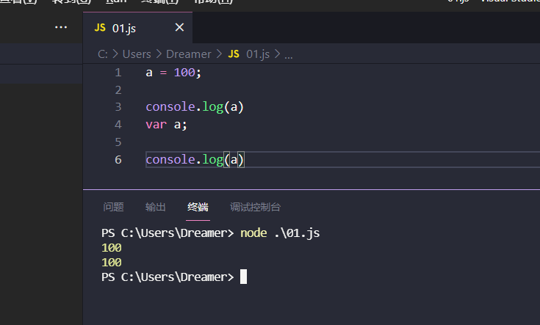Click line number 5 in the gutter
This screenshot has height=325, width=540.
118,142
